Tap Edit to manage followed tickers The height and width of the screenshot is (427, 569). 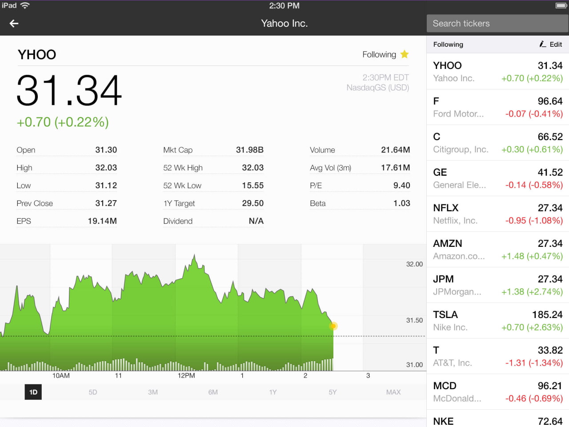click(x=555, y=44)
